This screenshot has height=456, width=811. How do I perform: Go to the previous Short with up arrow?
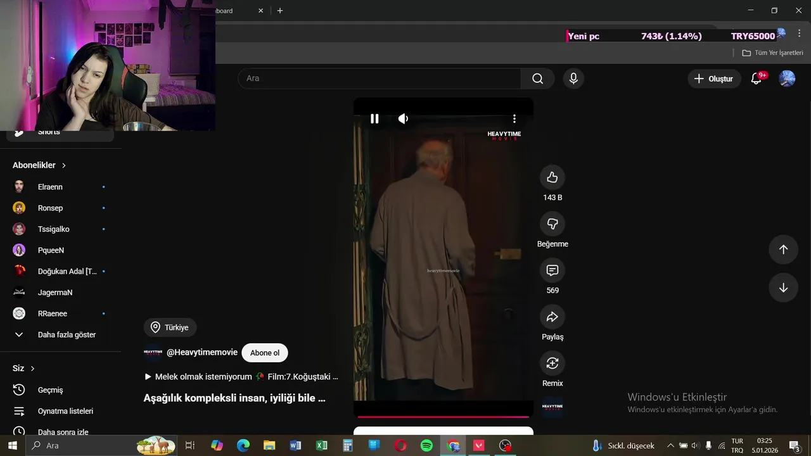click(x=783, y=250)
